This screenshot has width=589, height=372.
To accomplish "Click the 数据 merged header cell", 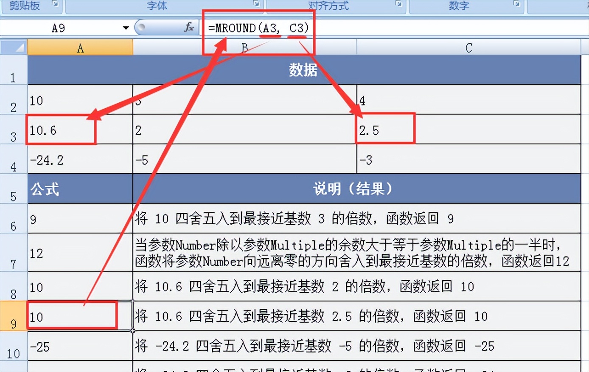I will (304, 70).
